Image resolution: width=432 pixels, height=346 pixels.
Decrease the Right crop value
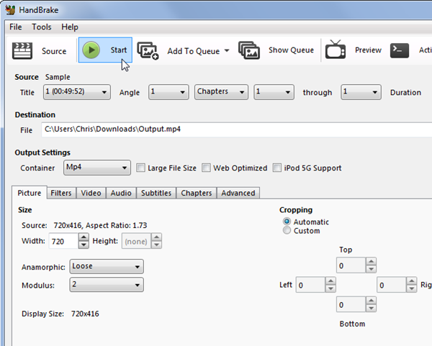coord(412,288)
